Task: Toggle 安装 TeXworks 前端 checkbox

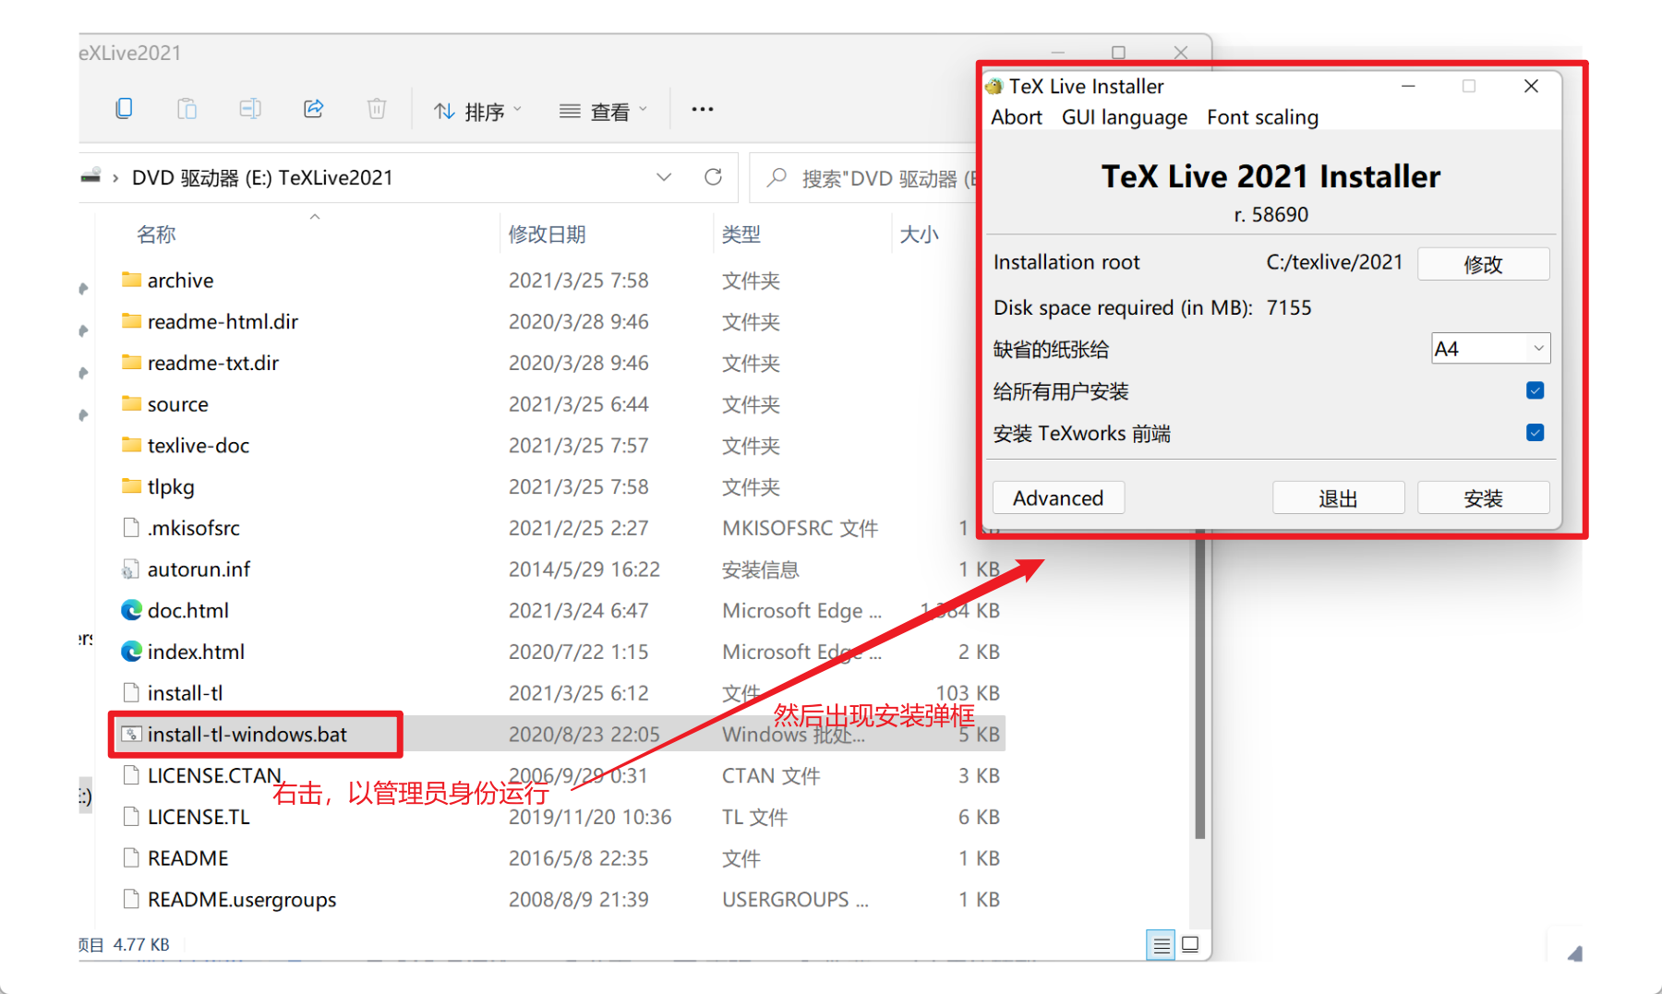Action: tap(1535, 433)
